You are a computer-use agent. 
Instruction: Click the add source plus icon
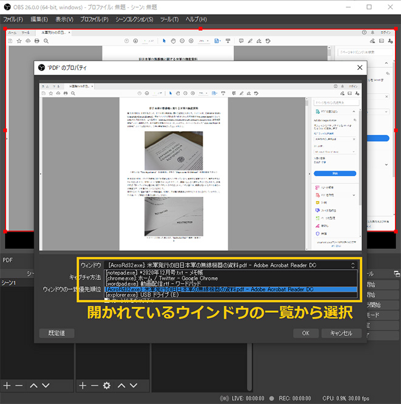point(82,385)
